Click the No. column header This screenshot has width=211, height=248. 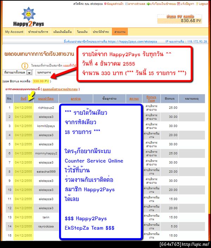click(9, 99)
